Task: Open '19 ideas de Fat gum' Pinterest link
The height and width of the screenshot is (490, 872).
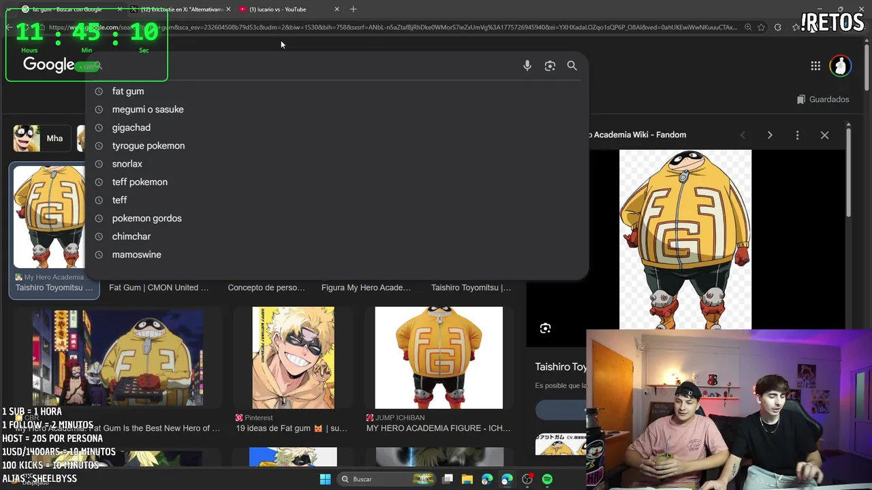Action: (x=292, y=429)
